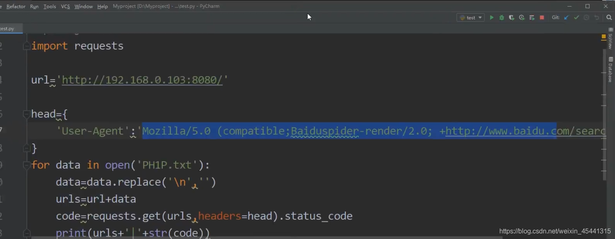The height and width of the screenshot is (239, 615).
Task: Click the vertical editor scrollbar thumb
Action: click(x=604, y=115)
